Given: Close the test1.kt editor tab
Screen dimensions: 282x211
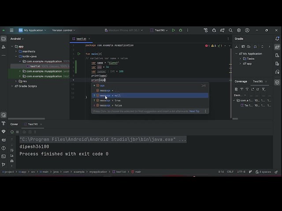Looking at the screenshot, I should pos(89,39).
